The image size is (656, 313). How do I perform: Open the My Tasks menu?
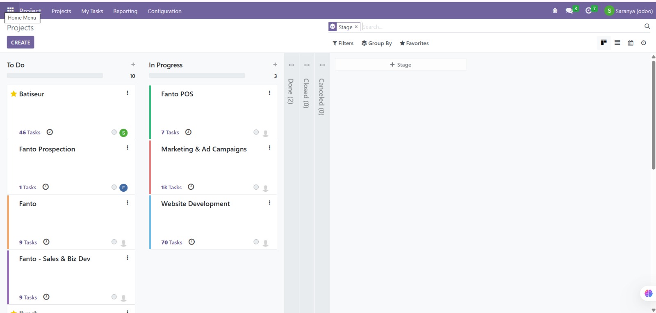(92, 11)
